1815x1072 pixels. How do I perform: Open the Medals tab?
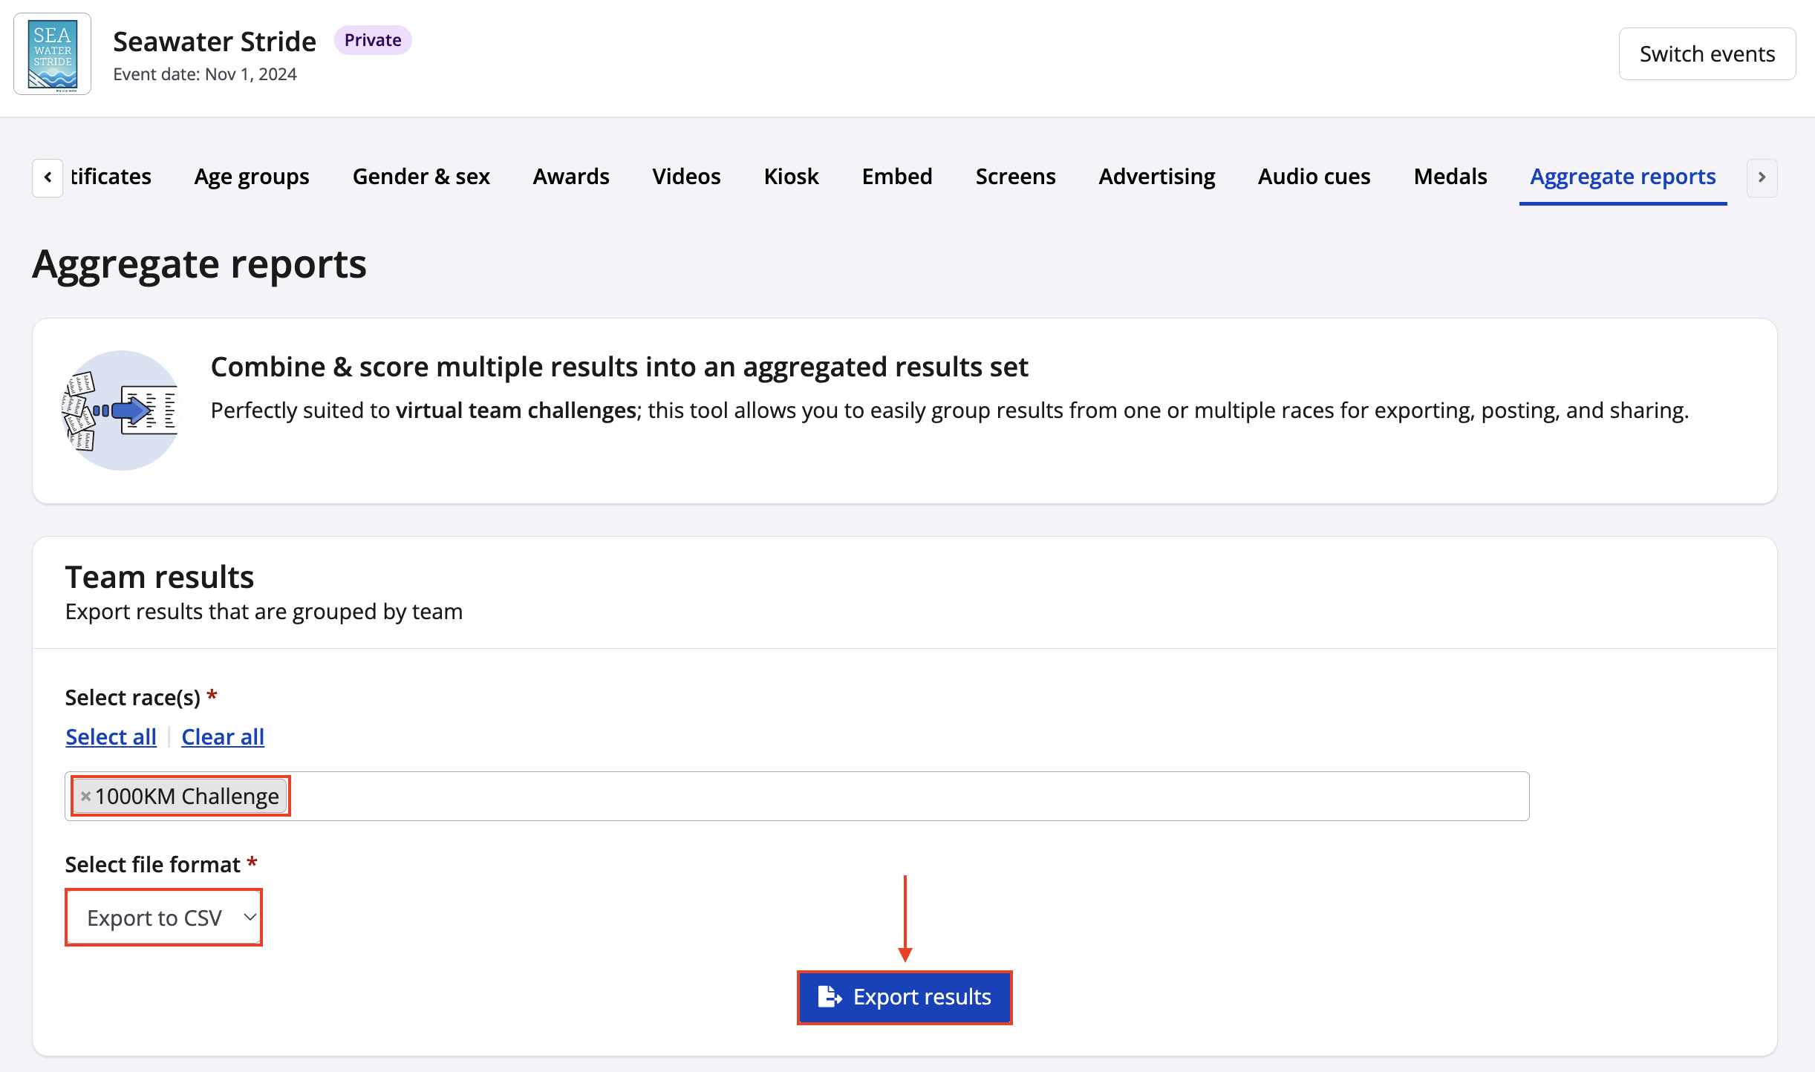(x=1450, y=177)
